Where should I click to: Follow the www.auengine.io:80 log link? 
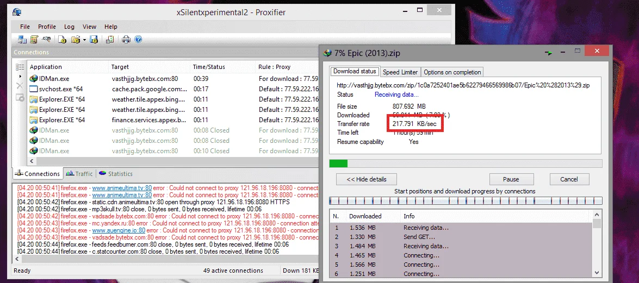tap(119, 230)
